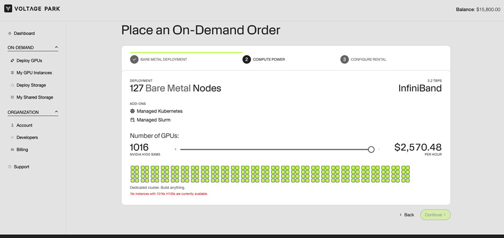
Task: Click the Voltage Park brand name
Action: [x=37, y=9]
